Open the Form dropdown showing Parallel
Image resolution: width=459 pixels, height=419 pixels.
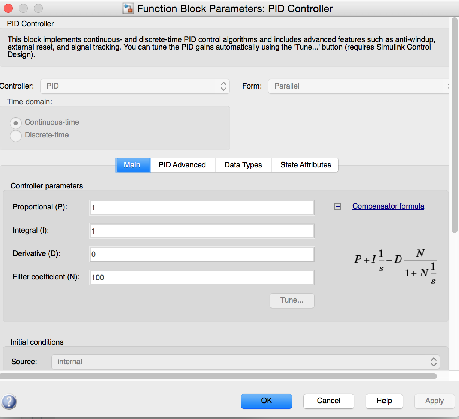pyautogui.click(x=358, y=86)
